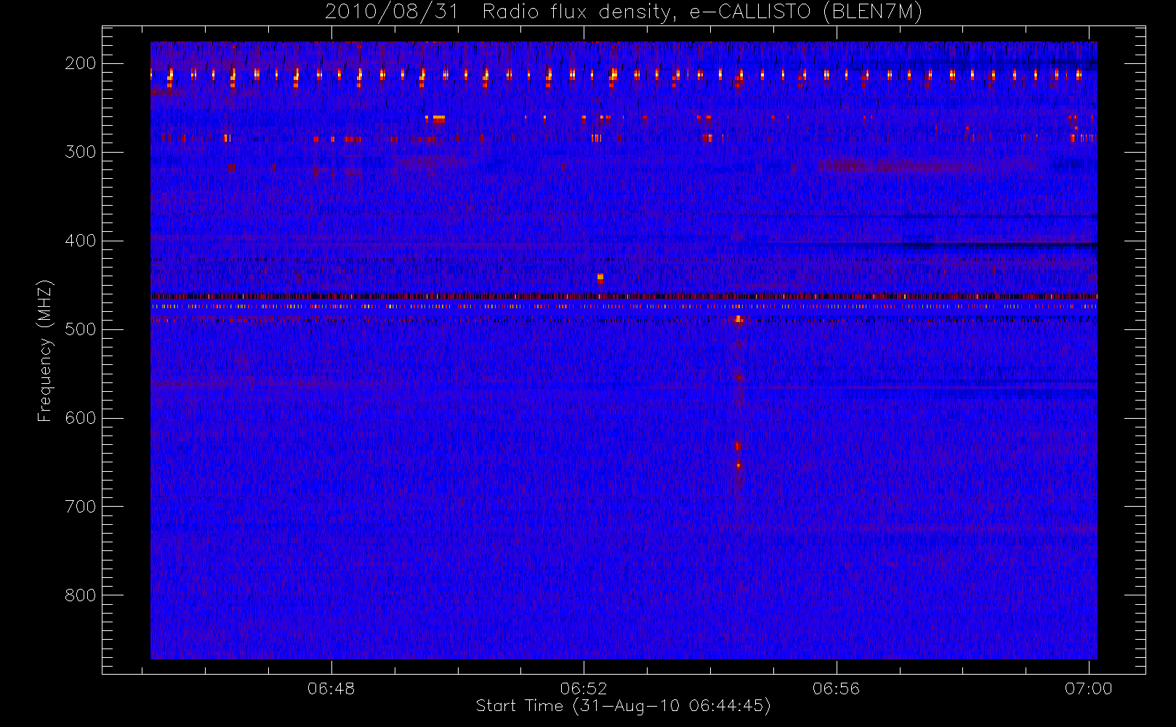Image resolution: width=1176 pixels, height=727 pixels.
Task: Click the 700 frequency tick label
Action: click(80, 507)
